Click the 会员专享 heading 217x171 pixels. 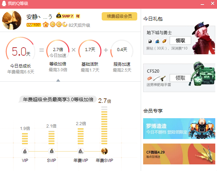click(153, 111)
